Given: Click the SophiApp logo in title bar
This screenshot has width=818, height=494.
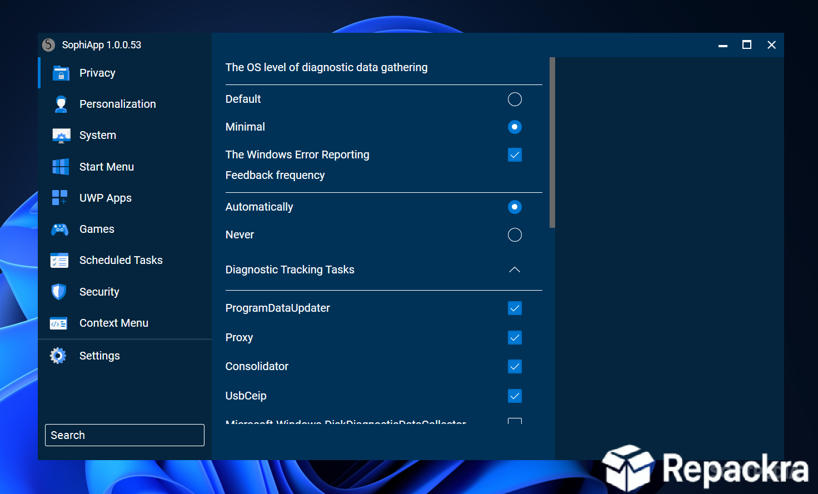Looking at the screenshot, I should click(49, 45).
